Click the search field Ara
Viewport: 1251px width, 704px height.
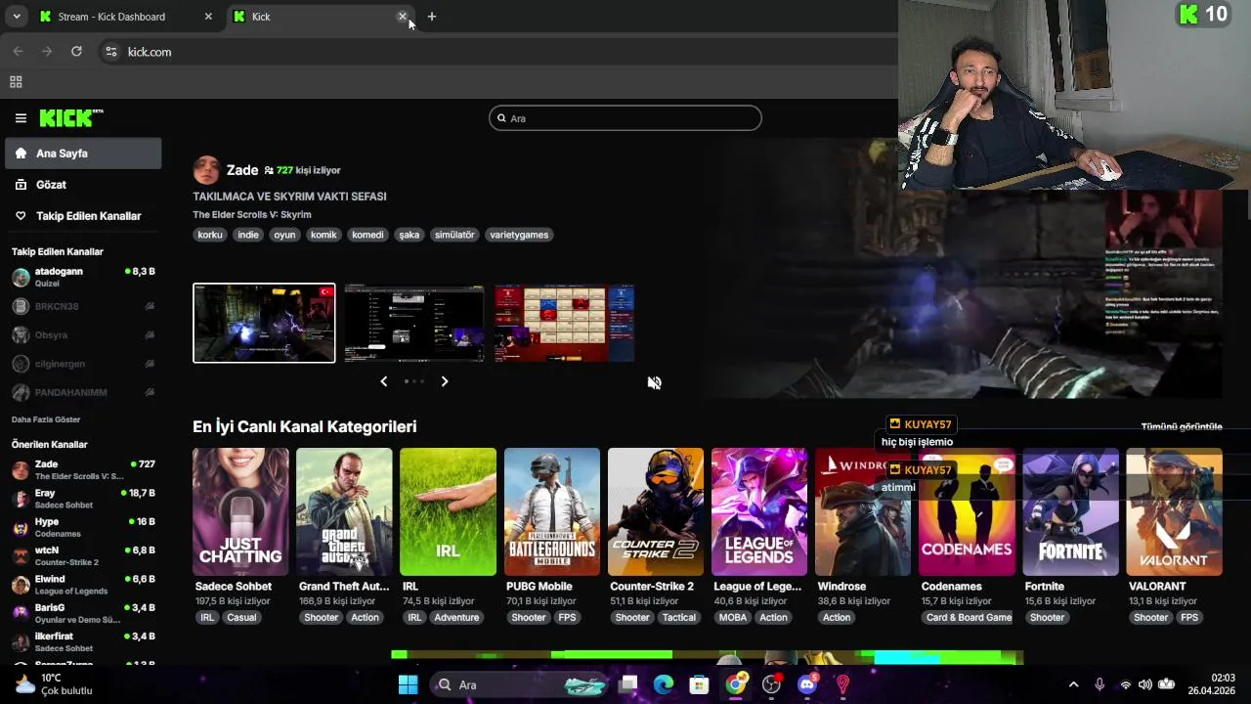tap(625, 118)
